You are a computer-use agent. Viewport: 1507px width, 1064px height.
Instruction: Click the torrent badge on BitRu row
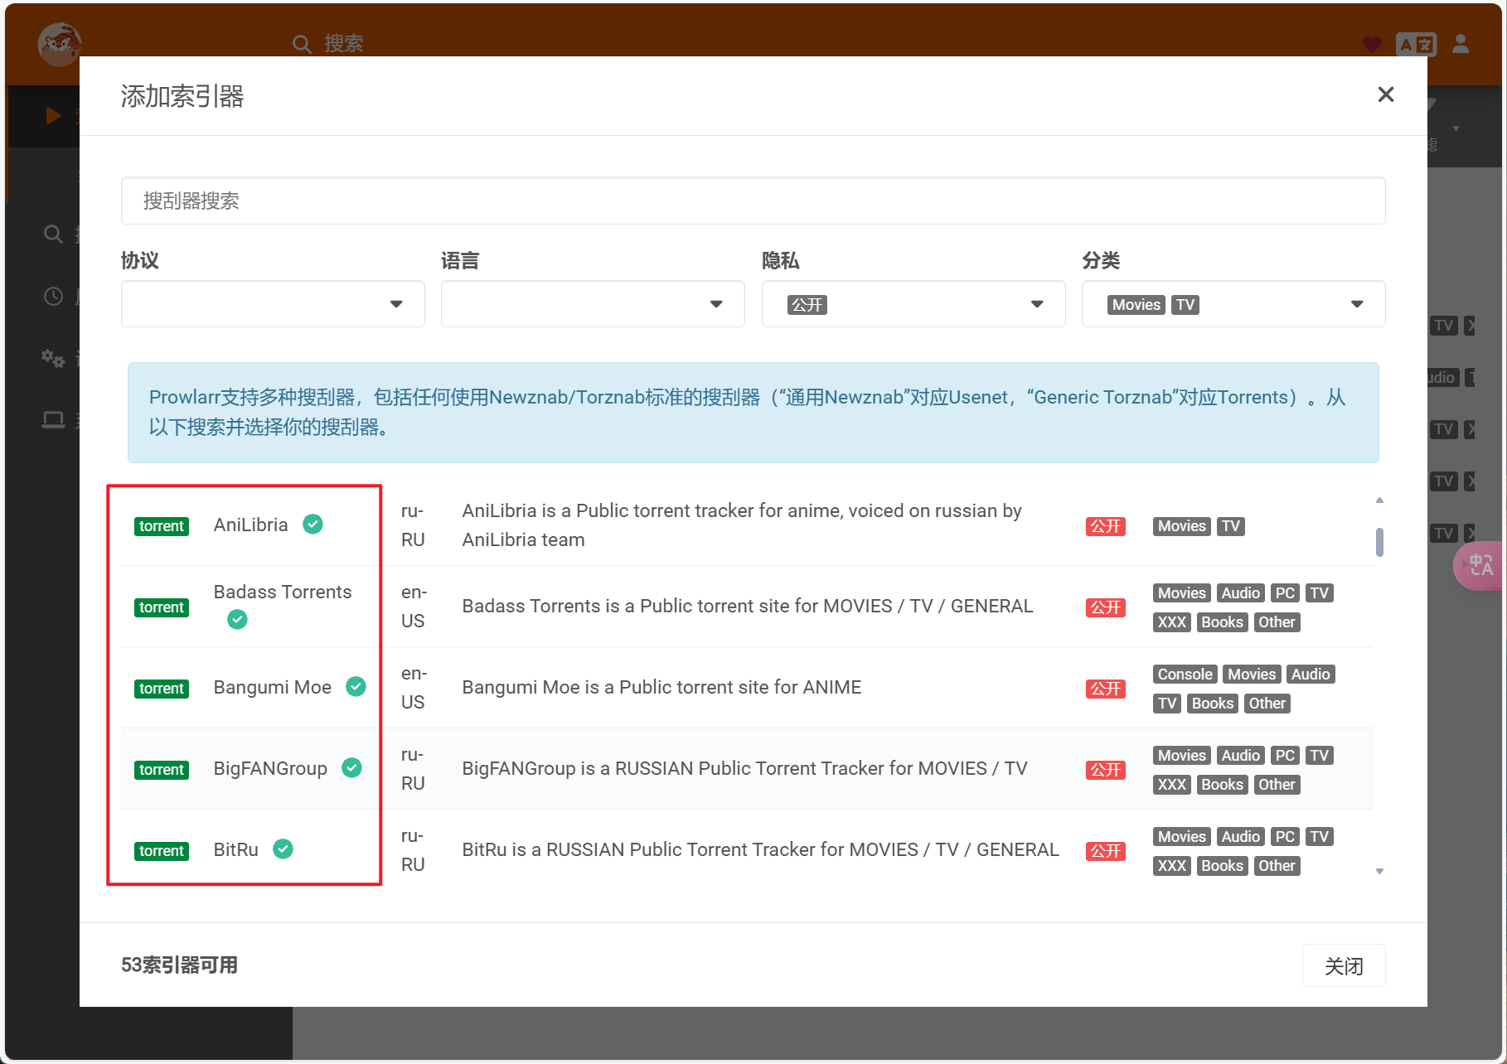pyautogui.click(x=162, y=851)
